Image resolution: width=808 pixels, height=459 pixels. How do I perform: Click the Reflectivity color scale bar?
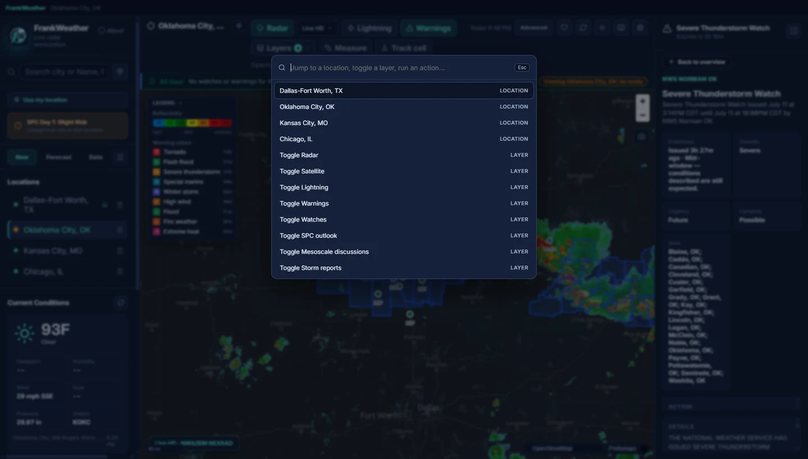point(192,123)
